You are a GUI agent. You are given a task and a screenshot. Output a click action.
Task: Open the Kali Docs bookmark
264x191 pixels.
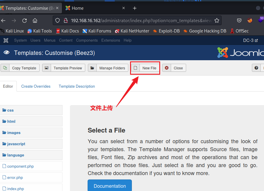pyautogui.click(x=67, y=31)
